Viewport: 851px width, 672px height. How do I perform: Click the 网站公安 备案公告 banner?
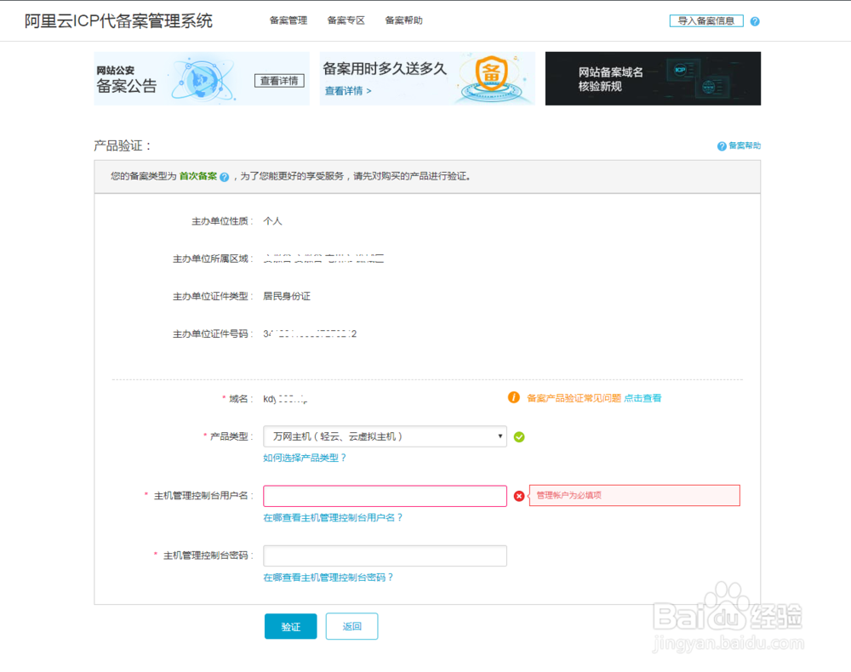pos(202,78)
